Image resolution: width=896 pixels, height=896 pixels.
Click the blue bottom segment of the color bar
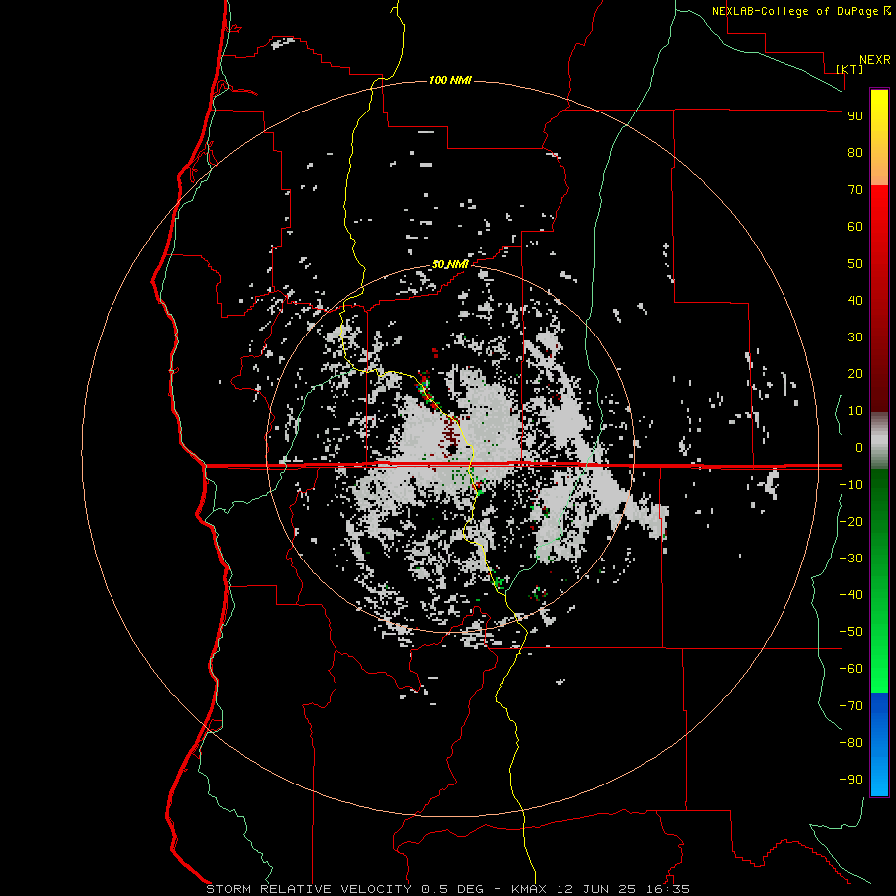click(x=879, y=745)
